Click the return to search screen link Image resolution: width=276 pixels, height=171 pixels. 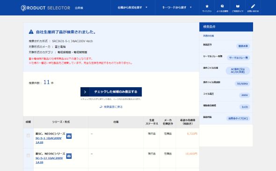coord(111,107)
